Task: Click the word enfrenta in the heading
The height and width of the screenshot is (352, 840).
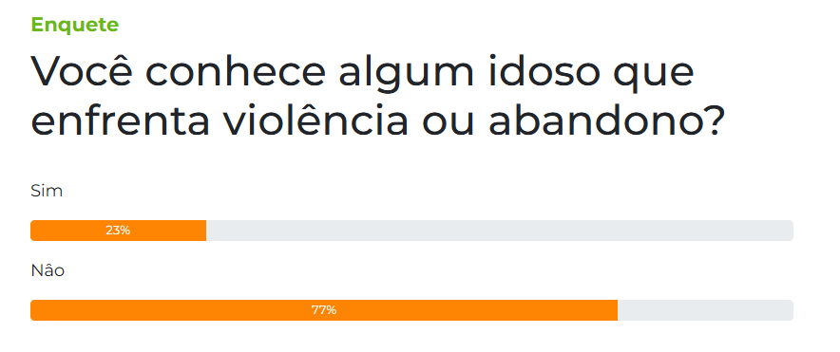Action: (120, 120)
